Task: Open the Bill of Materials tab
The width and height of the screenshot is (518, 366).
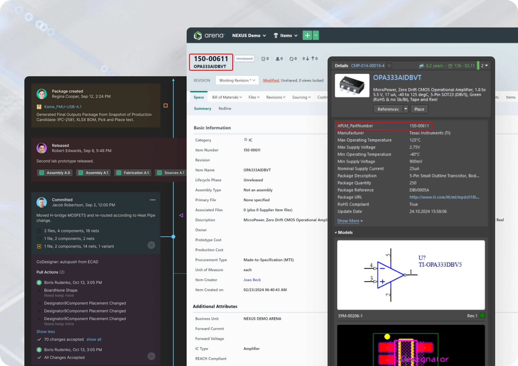Action: pyautogui.click(x=227, y=97)
